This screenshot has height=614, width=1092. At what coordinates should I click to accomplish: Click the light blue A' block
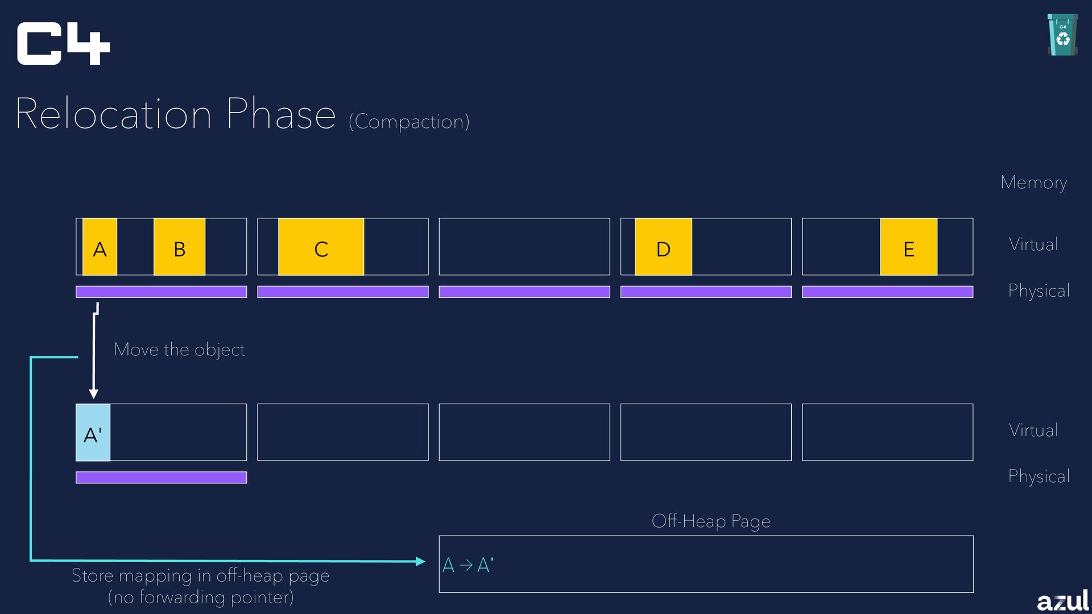coord(93,433)
